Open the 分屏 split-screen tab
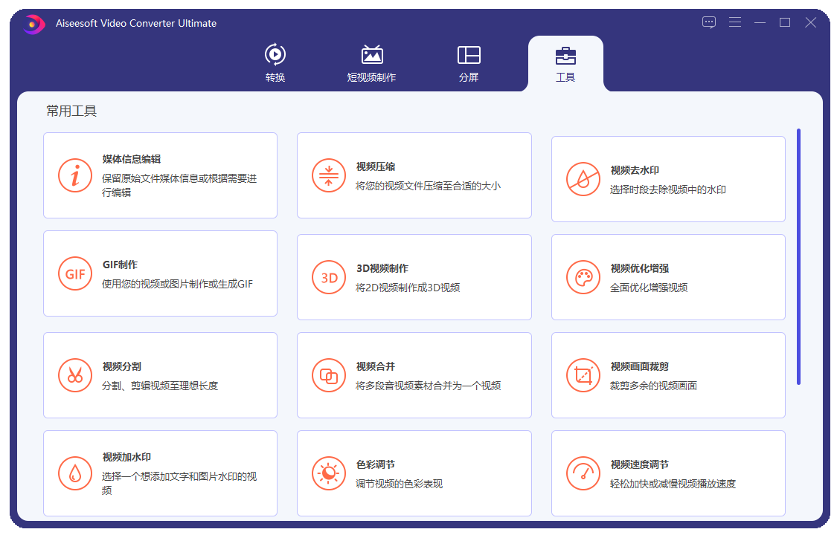Screen dimensions: 837x535 (x=469, y=63)
